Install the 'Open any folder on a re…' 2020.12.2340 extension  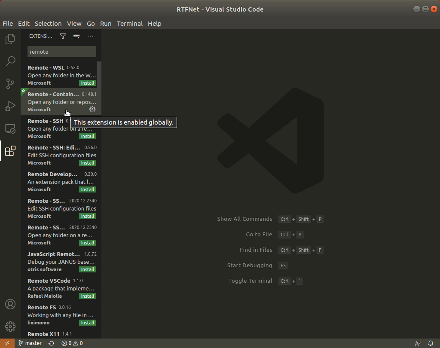coord(88,243)
